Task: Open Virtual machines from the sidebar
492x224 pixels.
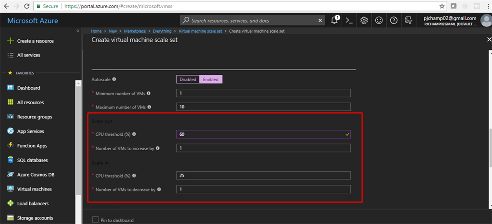Action: point(35,189)
